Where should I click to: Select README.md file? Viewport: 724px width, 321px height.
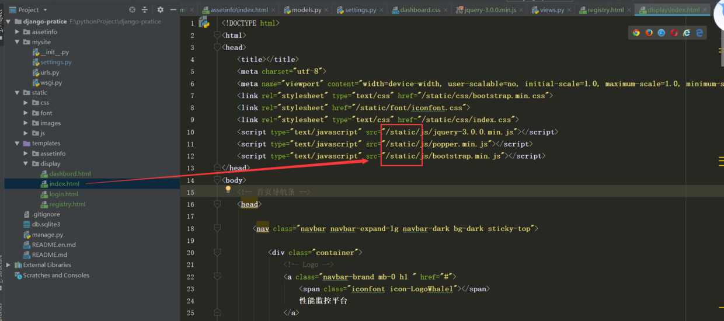[50, 255]
